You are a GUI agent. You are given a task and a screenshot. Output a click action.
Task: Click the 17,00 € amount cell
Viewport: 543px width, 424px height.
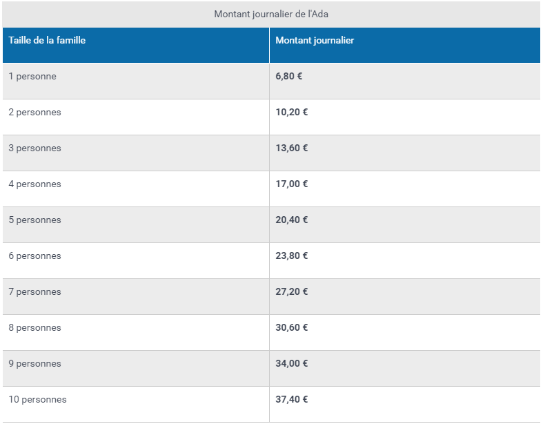click(x=292, y=184)
